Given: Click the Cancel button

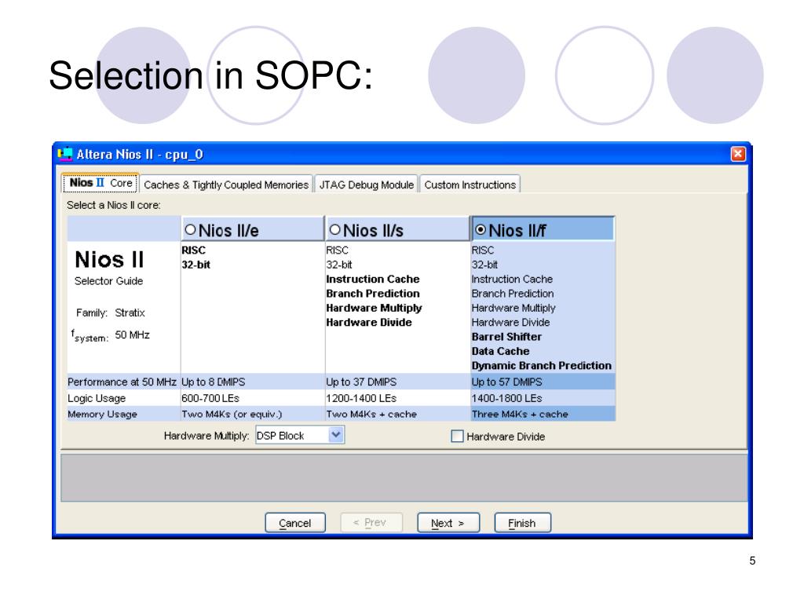Looking at the screenshot, I should click(x=295, y=523).
